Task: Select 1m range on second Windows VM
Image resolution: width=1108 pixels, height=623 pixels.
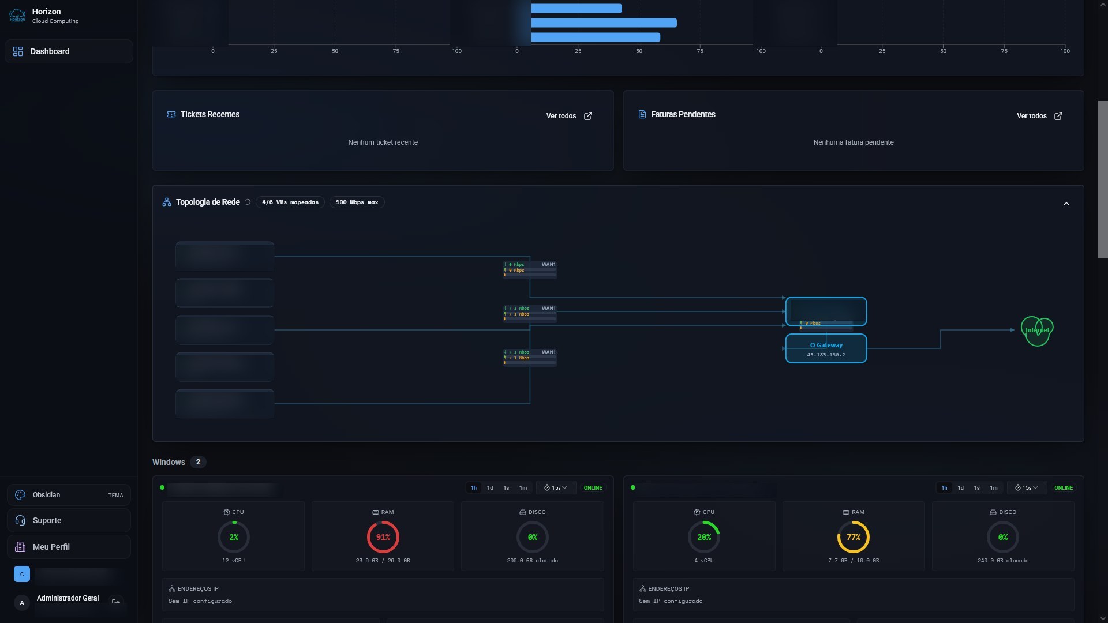Action: (994, 488)
